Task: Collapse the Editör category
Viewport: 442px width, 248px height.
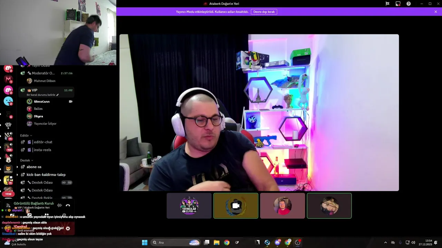Action: pyautogui.click(x=26, y=136)
